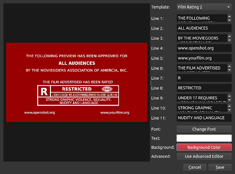This screenshot has width=235, height=174.
Task: Open the red Background Color picker
Action: pos(204,147)
